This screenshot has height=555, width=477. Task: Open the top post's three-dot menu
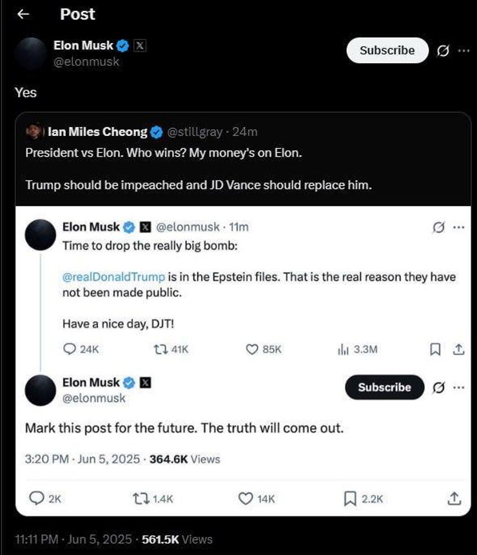[x=463, y=51]
